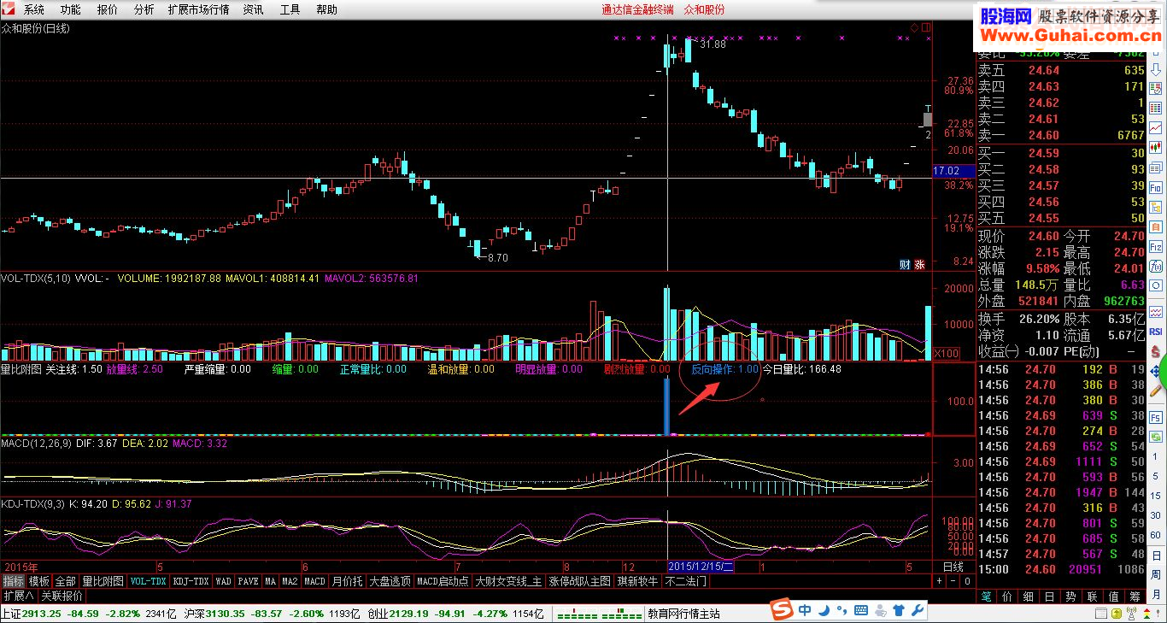Open the 扩展市场行情 menu
The width and height of the screenshot is (1167, 623).
tap(199, 9)
